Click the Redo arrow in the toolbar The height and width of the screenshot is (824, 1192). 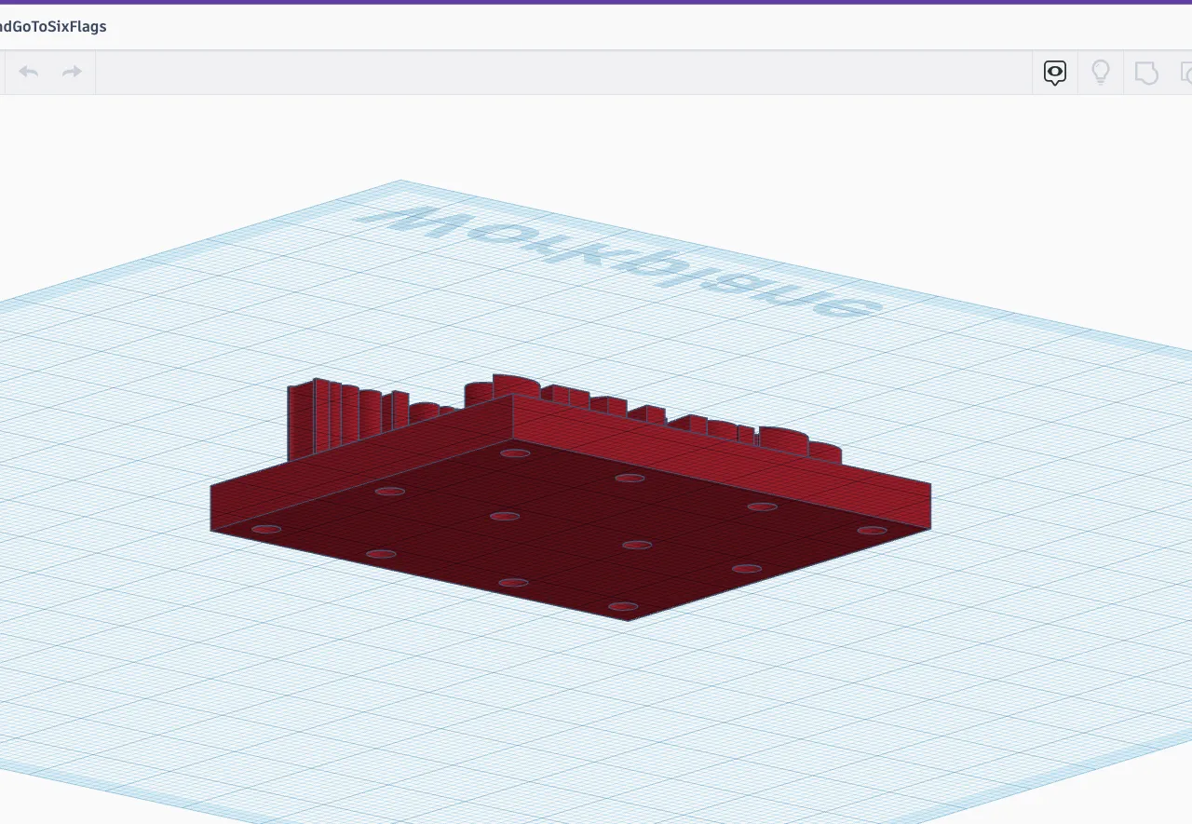pos(72,72)
